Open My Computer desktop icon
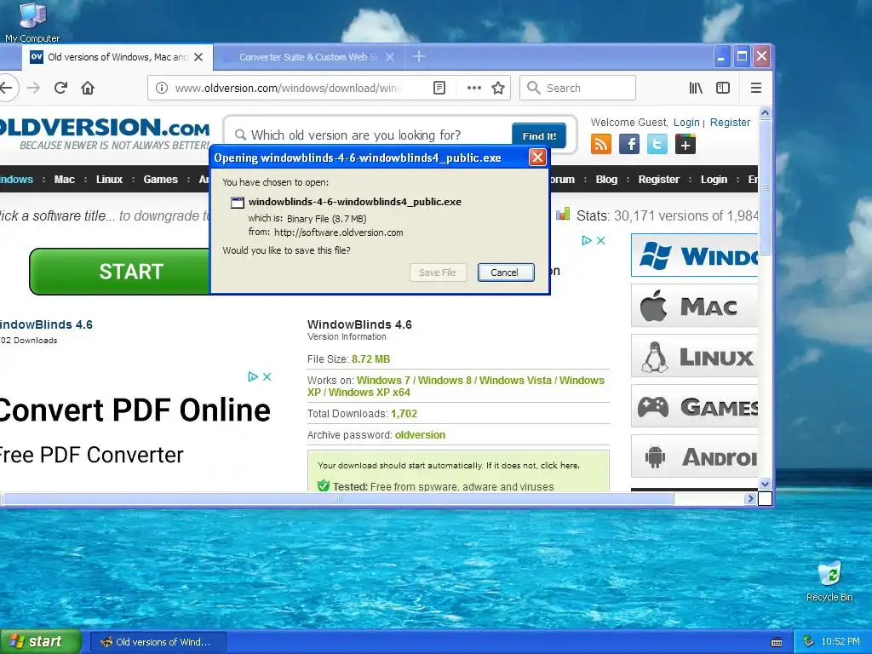 click(32, 22)
